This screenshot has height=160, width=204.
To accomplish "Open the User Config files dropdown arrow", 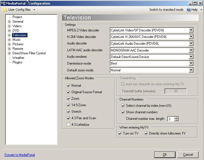I will coord(34,10).
